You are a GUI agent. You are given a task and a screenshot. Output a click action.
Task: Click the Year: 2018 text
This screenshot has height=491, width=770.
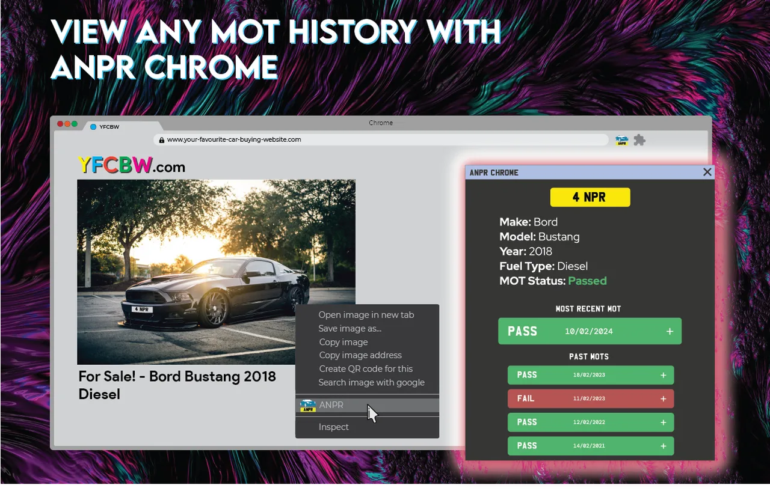[x=526, y=251]
